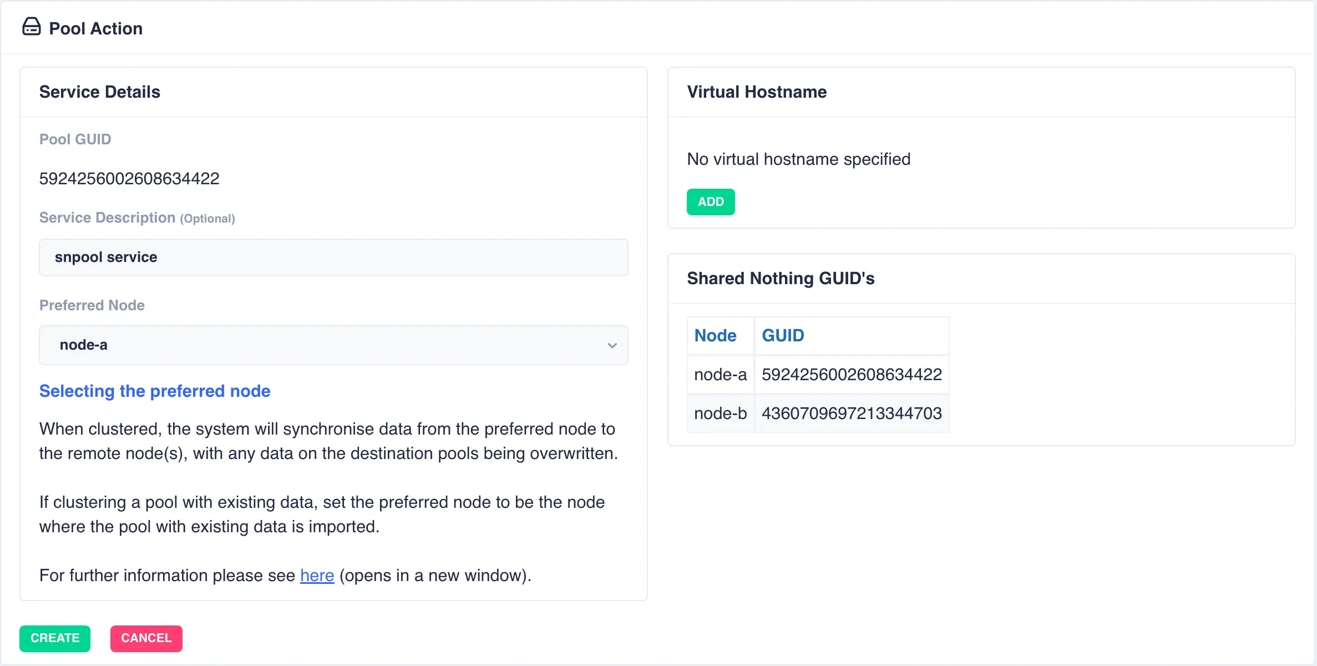This screenshot has height=666, width=1317.
Task: Click the GUID column header
Action: tap(783, 335)
